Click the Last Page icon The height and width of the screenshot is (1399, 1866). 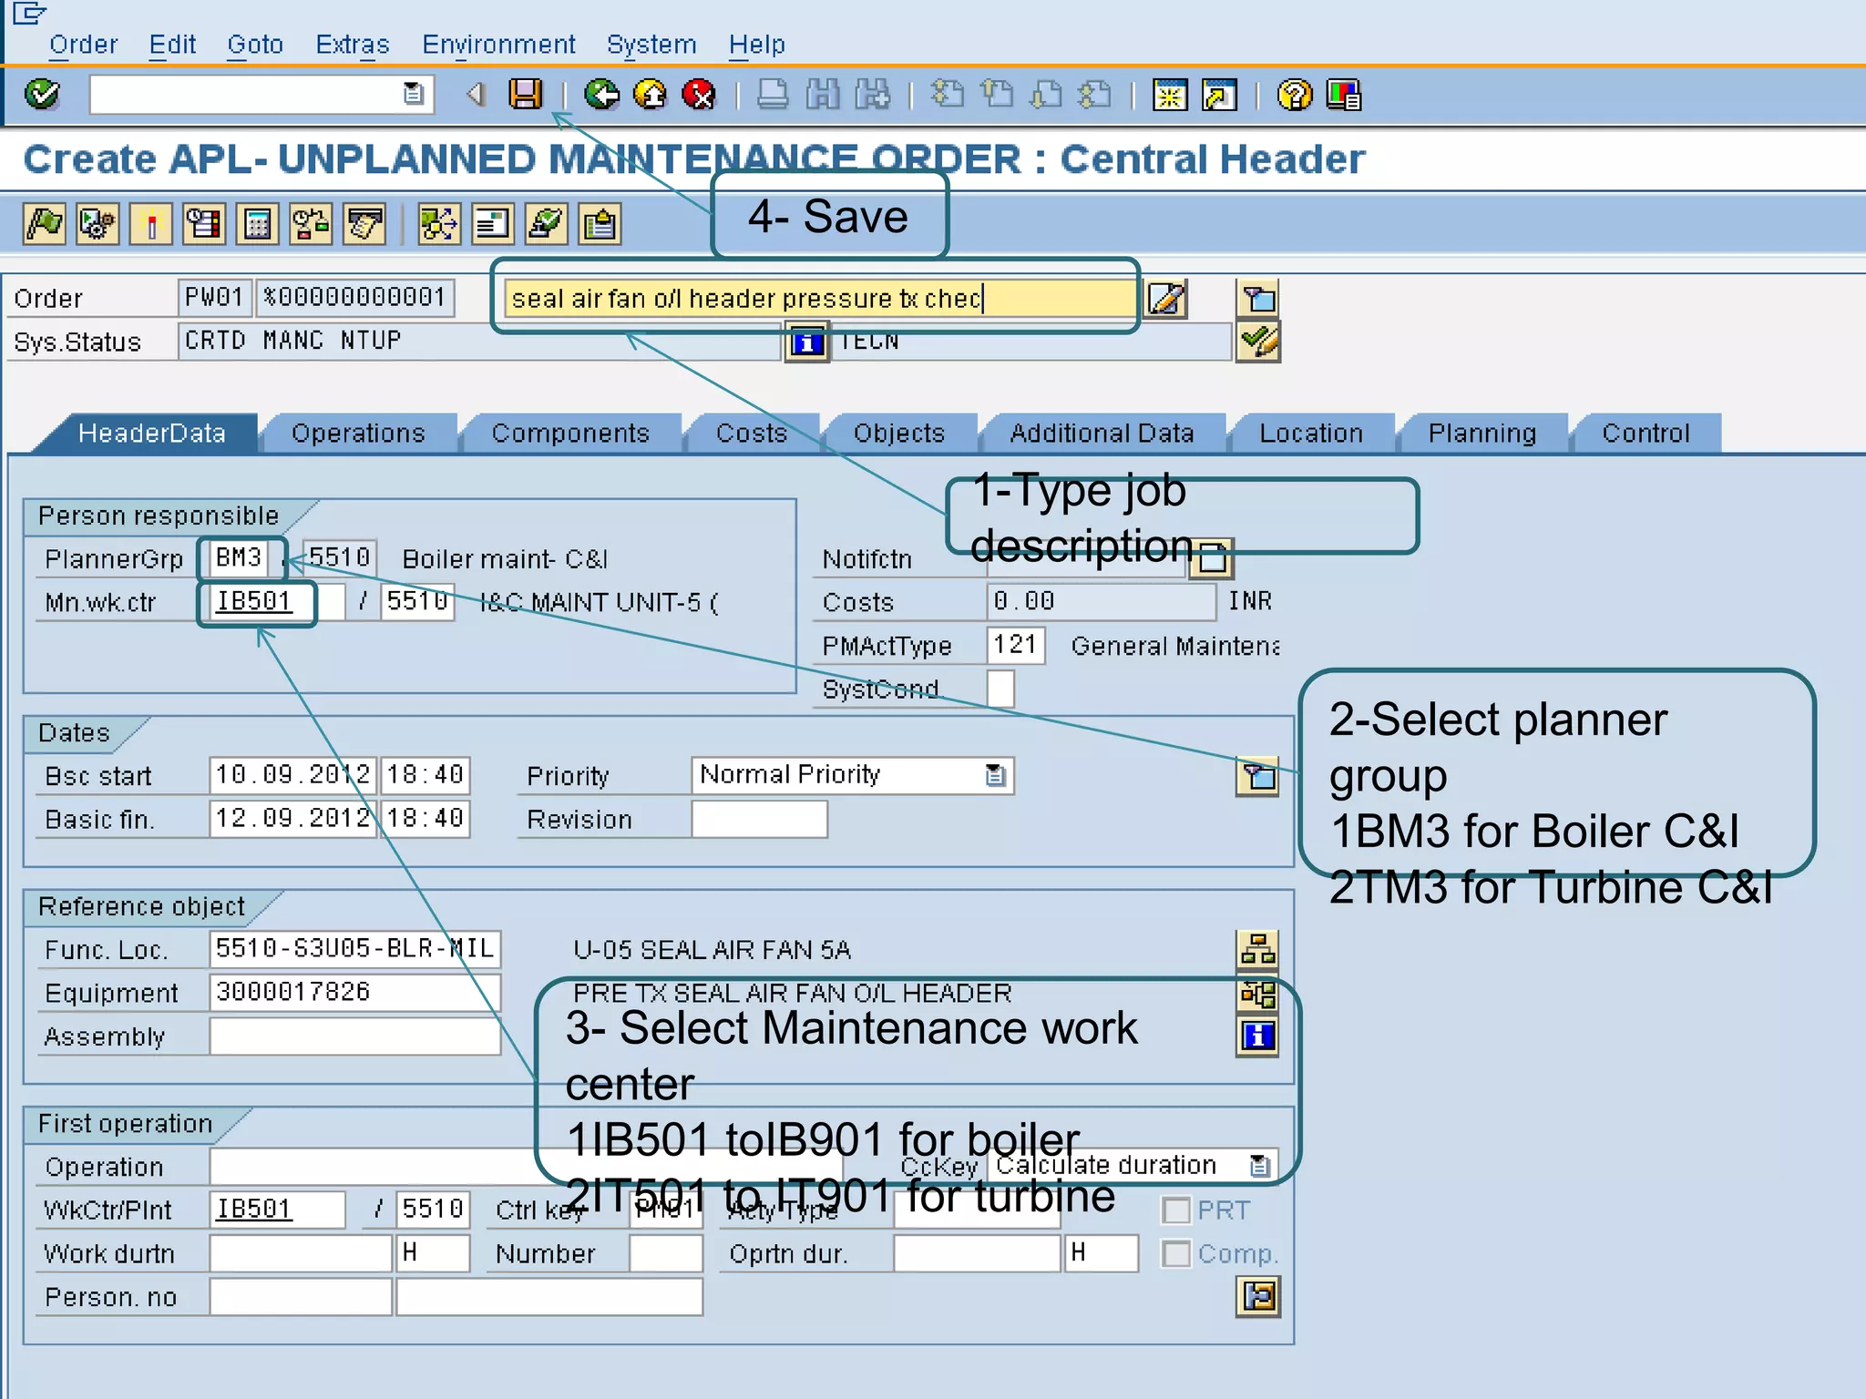1095,94
